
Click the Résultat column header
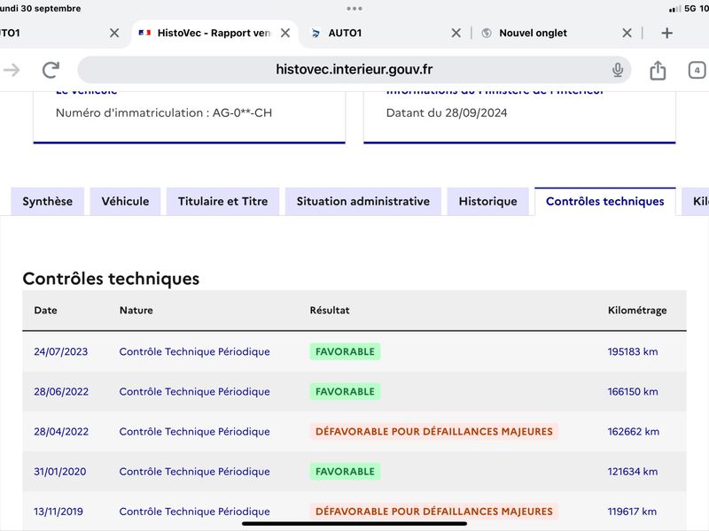330,311
